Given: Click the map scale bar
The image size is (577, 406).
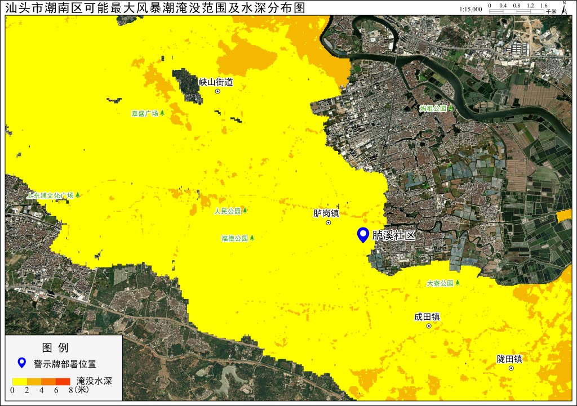Looking at the screenshot, I should coord(517,11).
